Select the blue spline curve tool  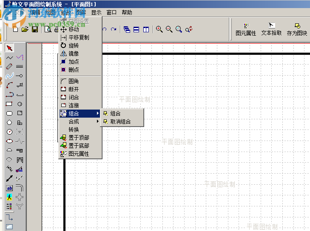click(x=9, y=76)
